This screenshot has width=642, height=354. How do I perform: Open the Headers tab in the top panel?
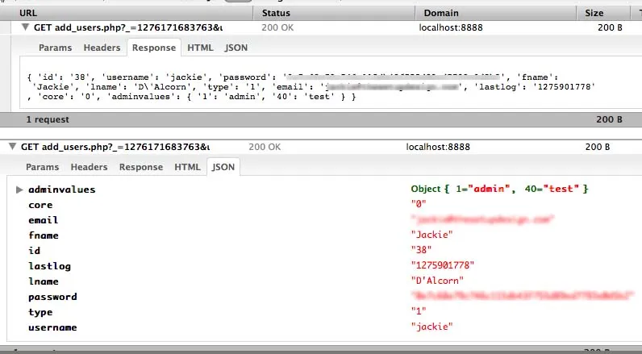pos(102,48)
